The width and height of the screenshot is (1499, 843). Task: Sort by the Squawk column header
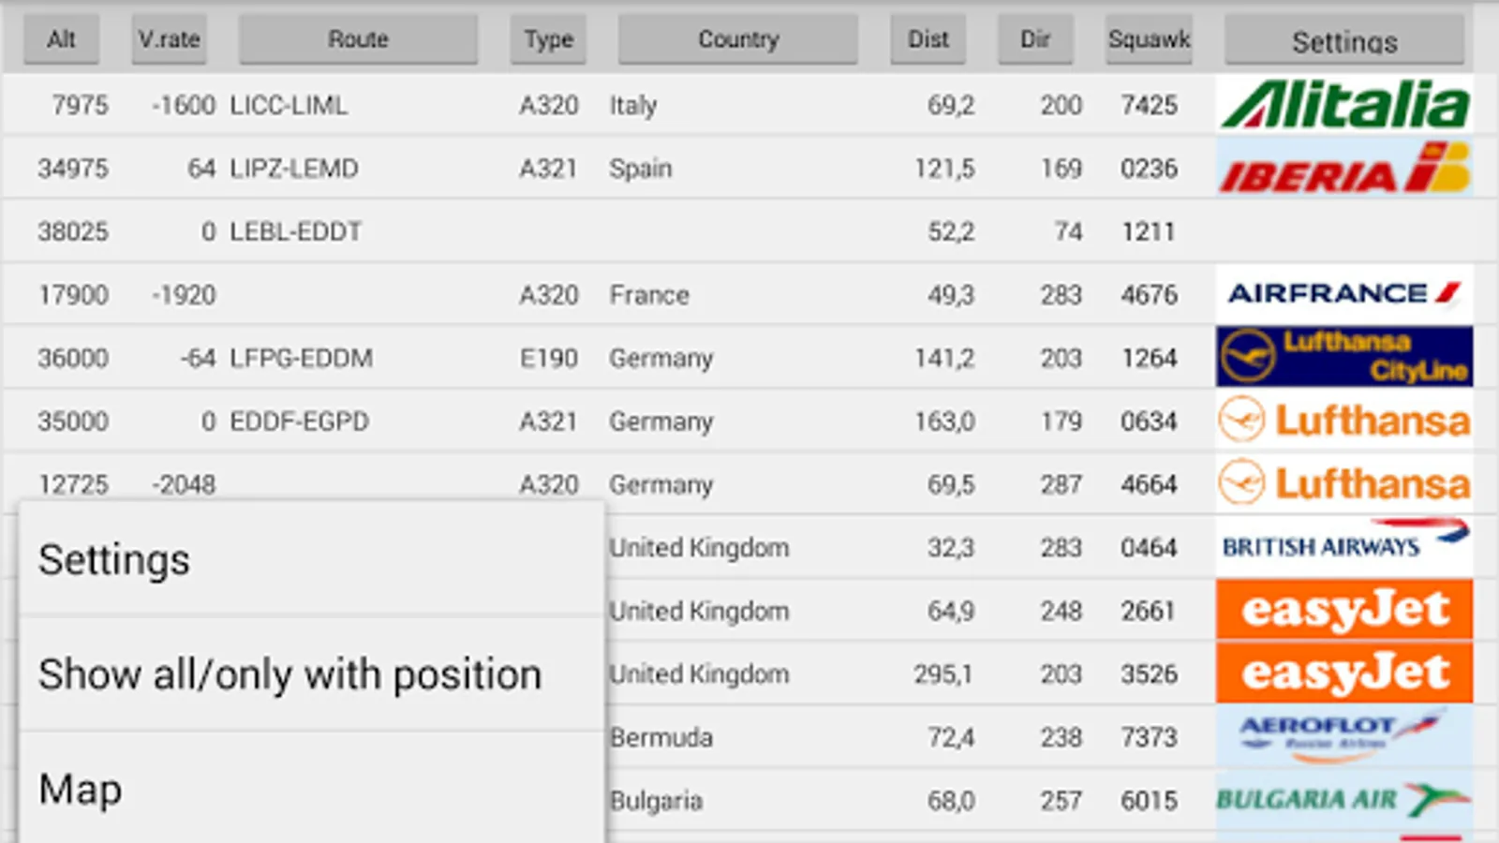pyautogui.click(x=1149, y=39)
